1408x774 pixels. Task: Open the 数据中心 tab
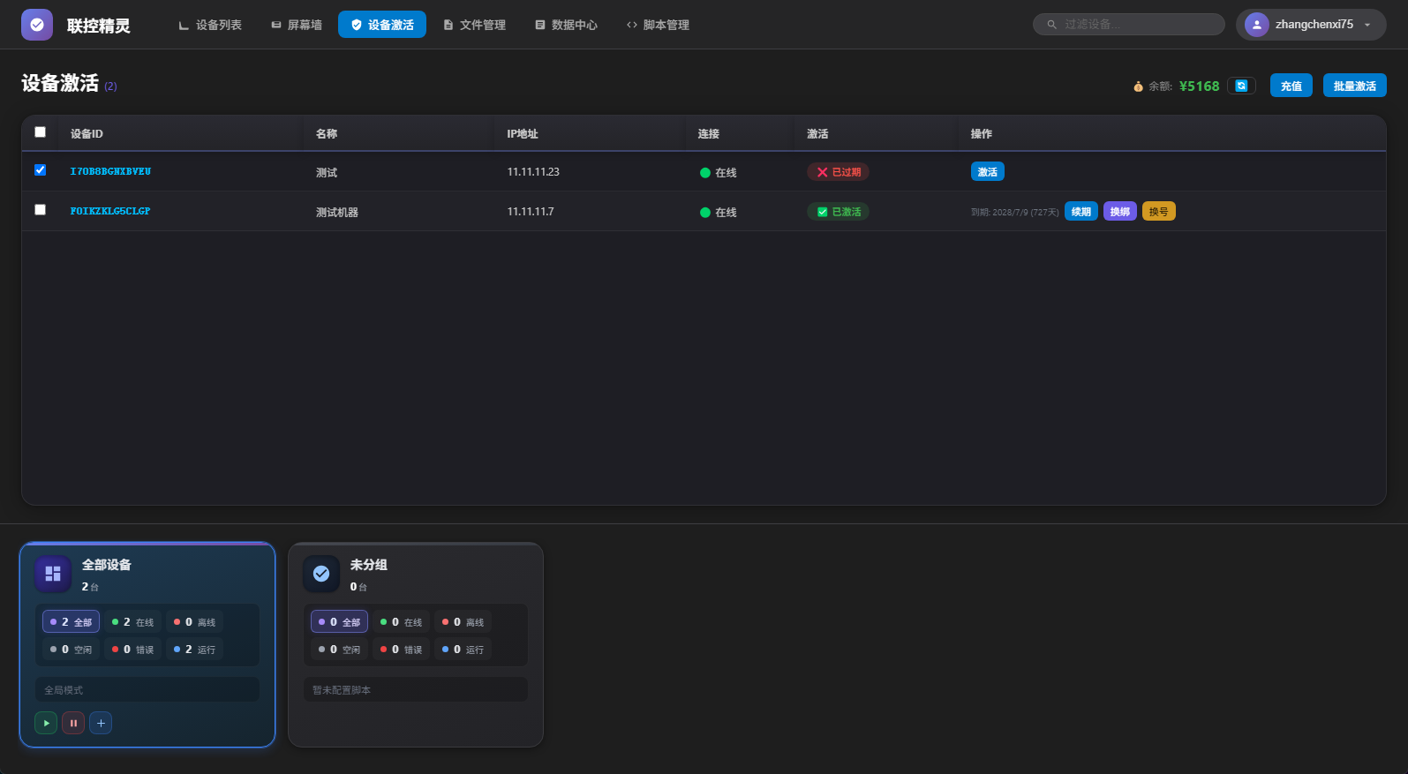pyautogui.click(x=566, y=25)
